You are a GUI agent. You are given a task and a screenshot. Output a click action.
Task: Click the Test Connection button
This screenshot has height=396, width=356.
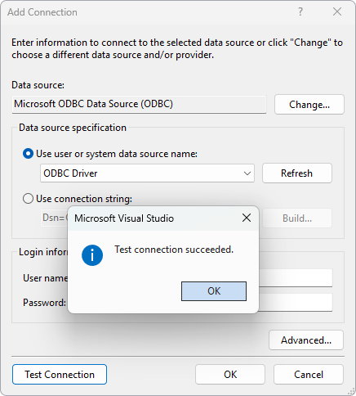click(x=60, y=375)
